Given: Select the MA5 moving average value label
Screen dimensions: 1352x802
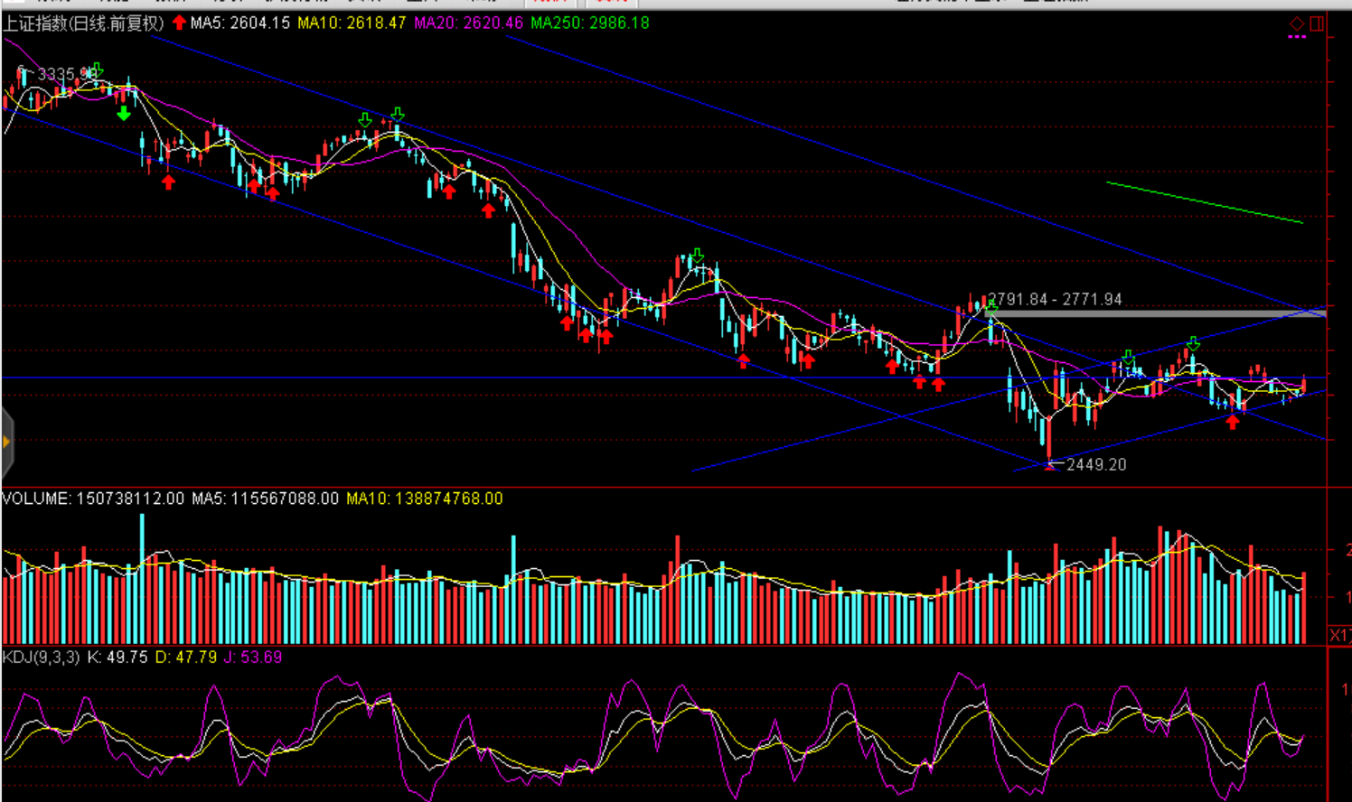Looking at the screenshot, I should (239, 23).
